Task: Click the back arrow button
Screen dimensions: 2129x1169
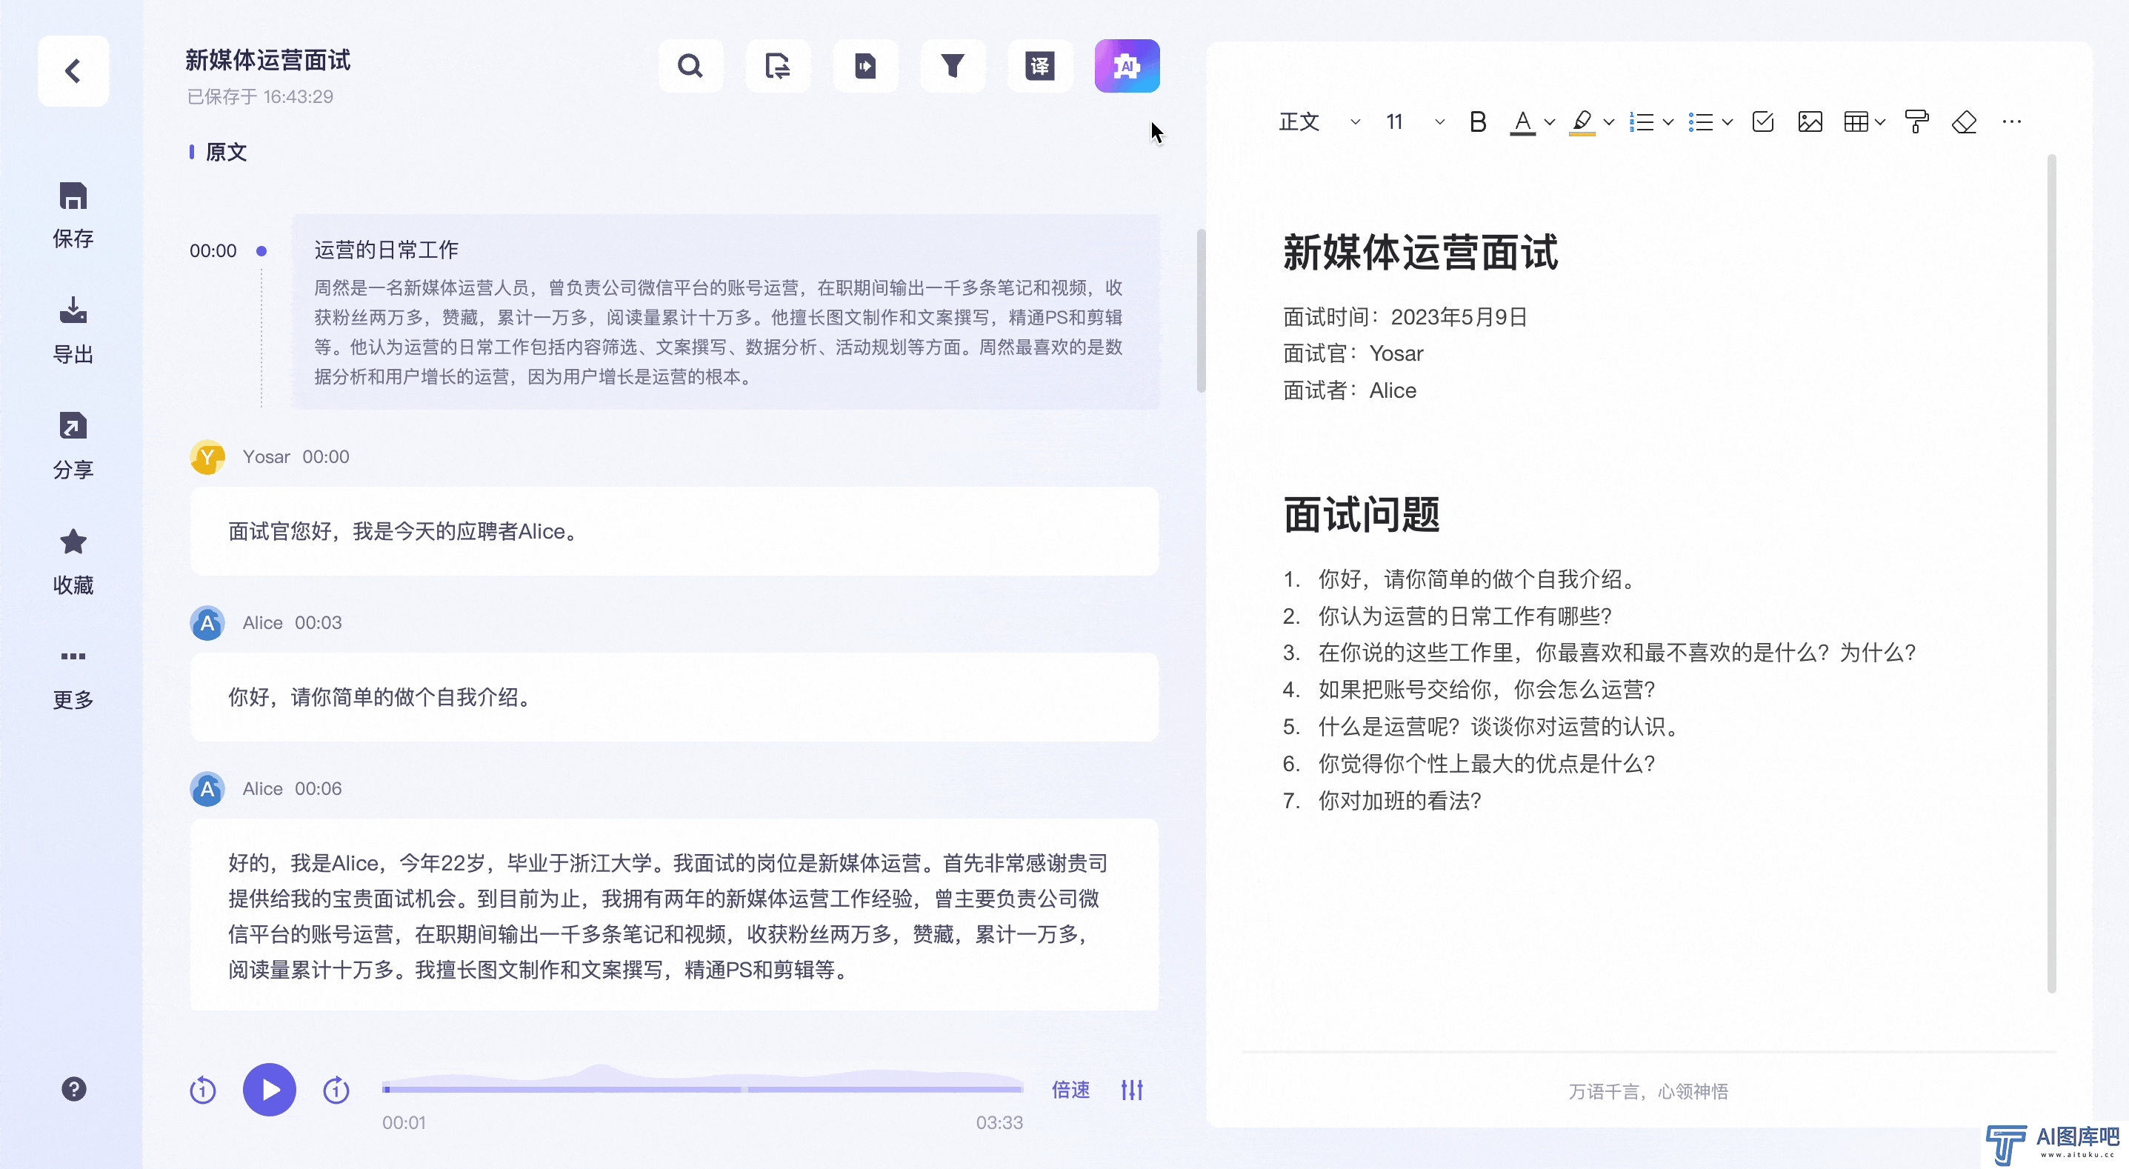Action: (73, 71)
